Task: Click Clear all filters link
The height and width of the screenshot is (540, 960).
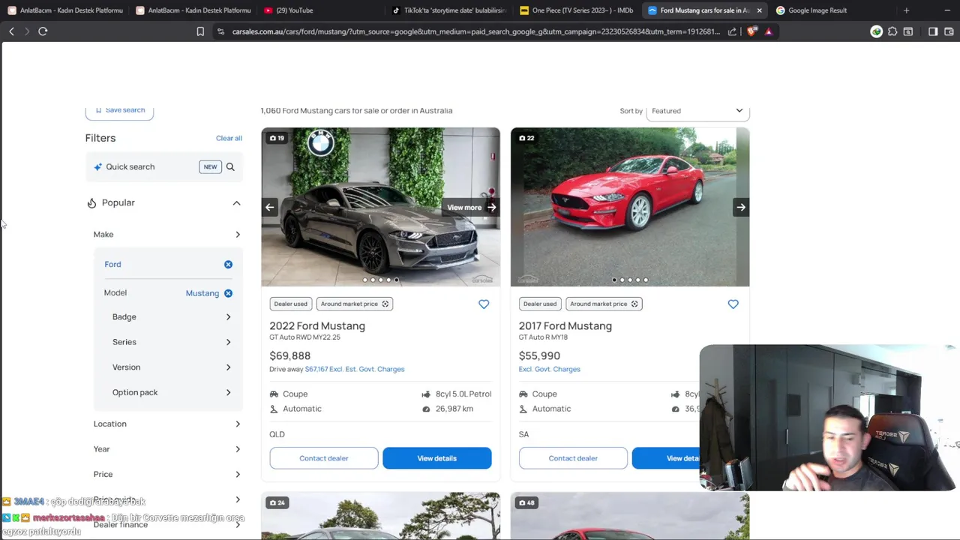Action: point(229,138)
